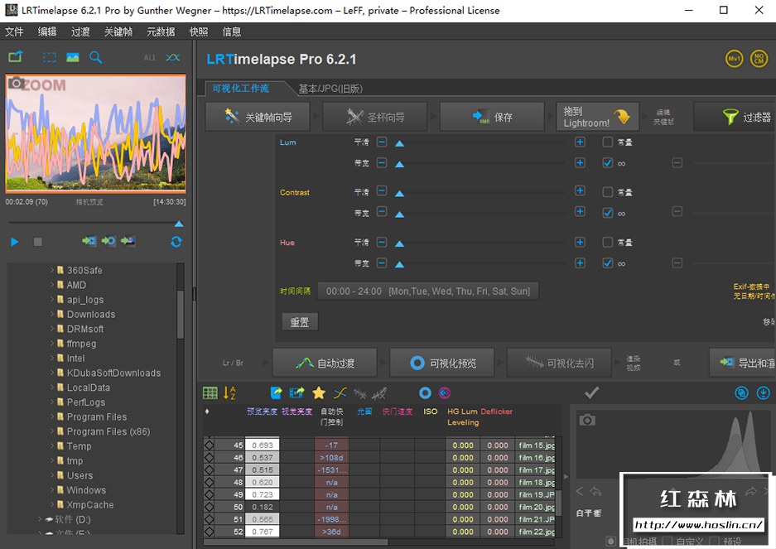Viewport: 776px width, 549px height.
Task: Click the large checkmark icon above histogram
Action: (x=592, y=393)
